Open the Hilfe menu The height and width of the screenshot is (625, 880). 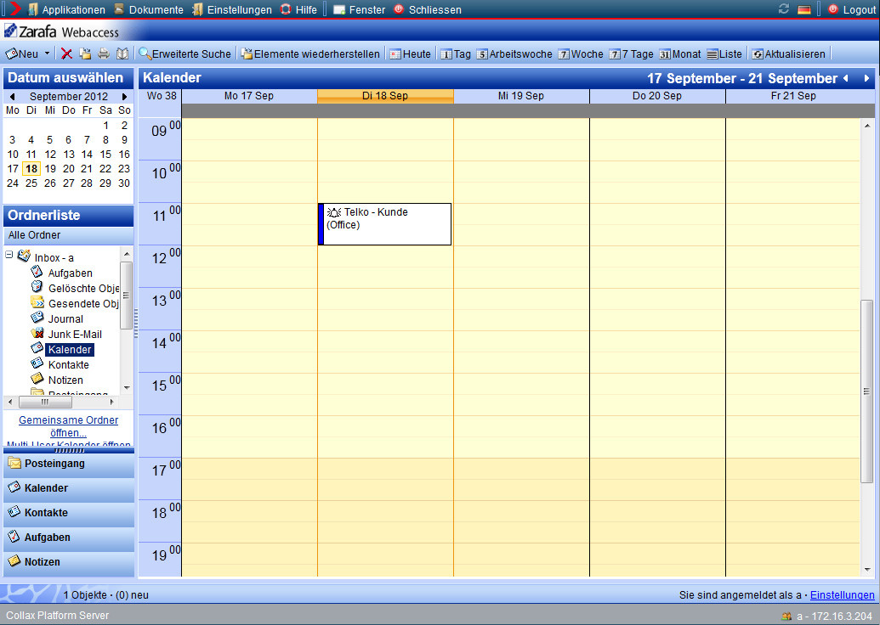pyautogui.click(x=298, y=9)
